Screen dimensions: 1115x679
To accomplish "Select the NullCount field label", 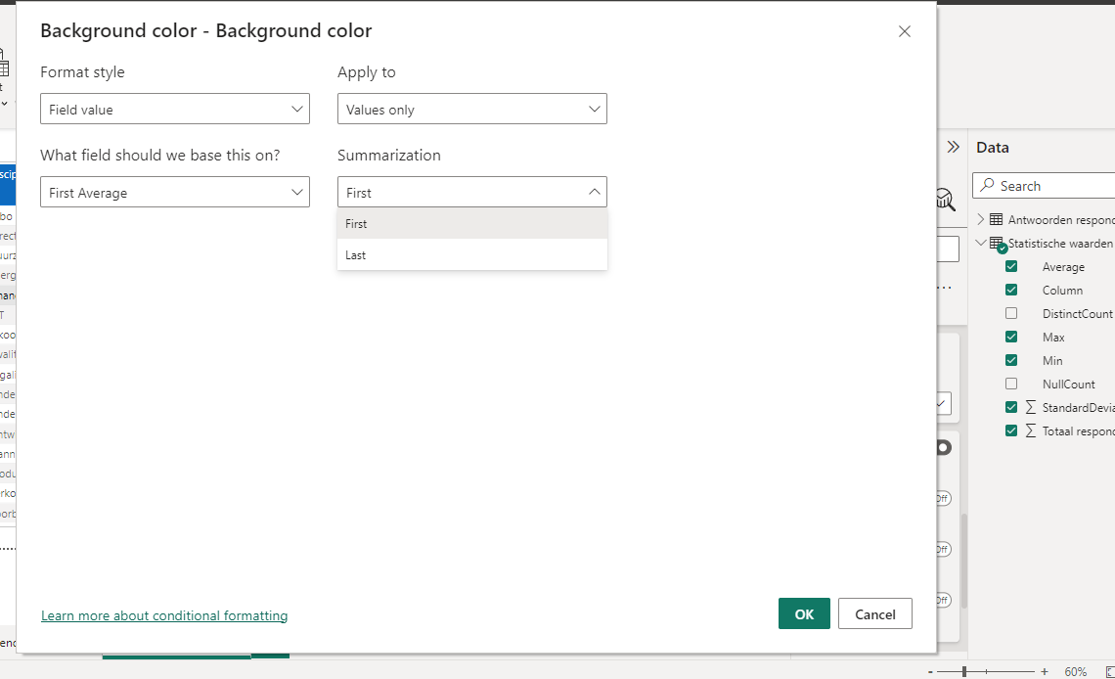I will 1068,384.
